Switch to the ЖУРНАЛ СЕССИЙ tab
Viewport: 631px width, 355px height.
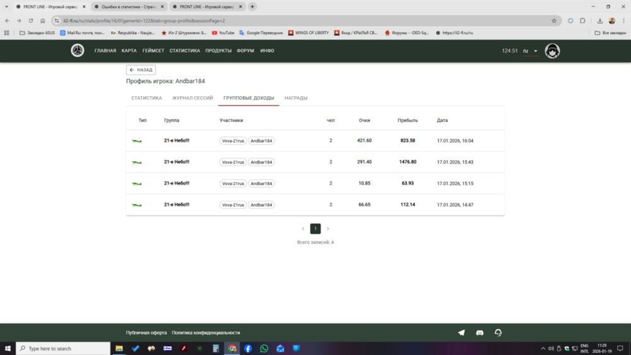click(x=192, y=98)
